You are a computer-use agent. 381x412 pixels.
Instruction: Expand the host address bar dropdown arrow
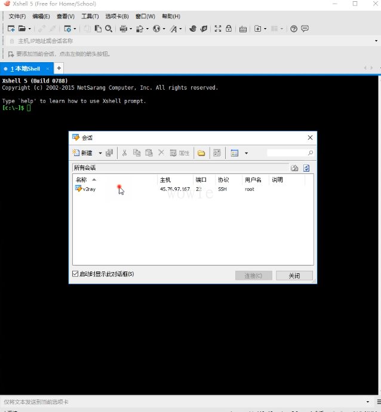coord(375,41)
